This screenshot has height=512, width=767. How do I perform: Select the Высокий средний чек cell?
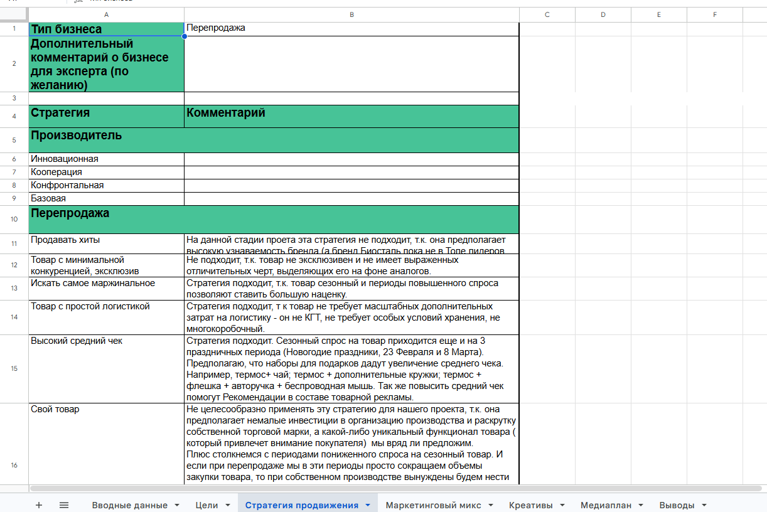(x=106, y=369)
